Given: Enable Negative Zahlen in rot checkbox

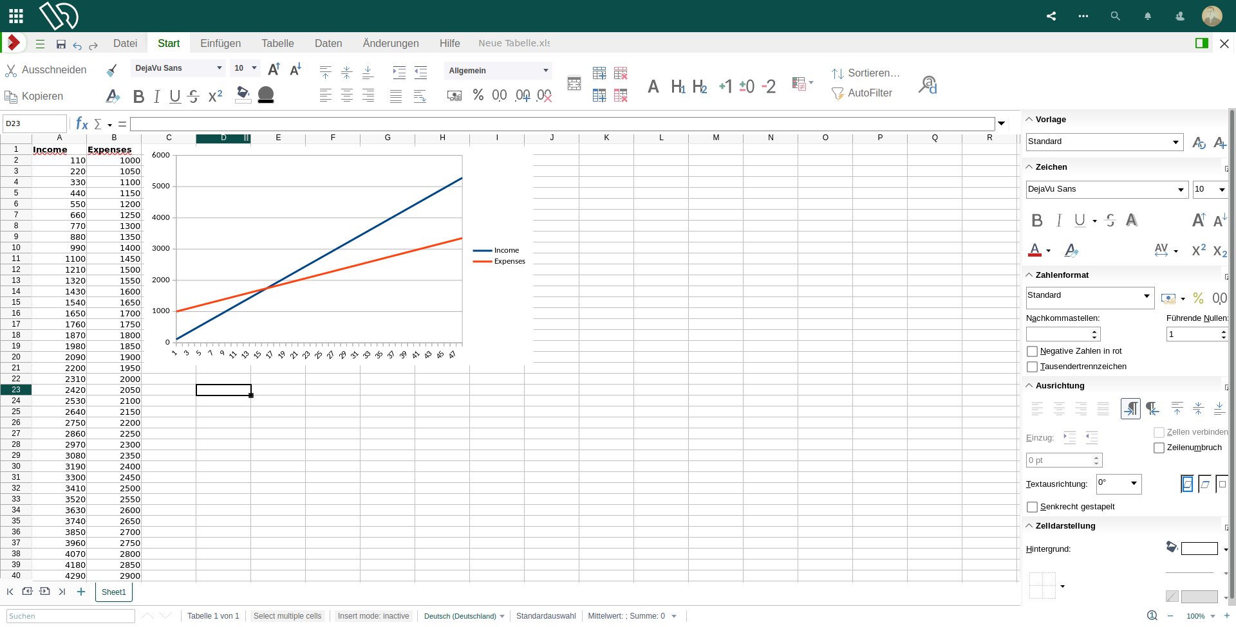Looking at the screenshot, I should point(1033,351).
